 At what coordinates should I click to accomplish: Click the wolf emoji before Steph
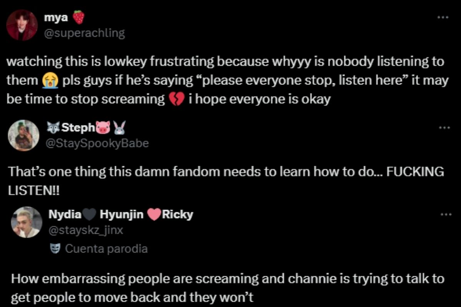[53, 127]
